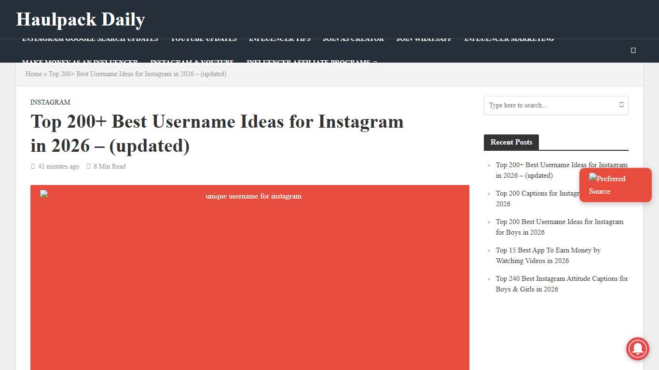Screen dimensions: 659x370
Task: Click Join WhatsApp in the navigation bar
Action: click(424, 39)
